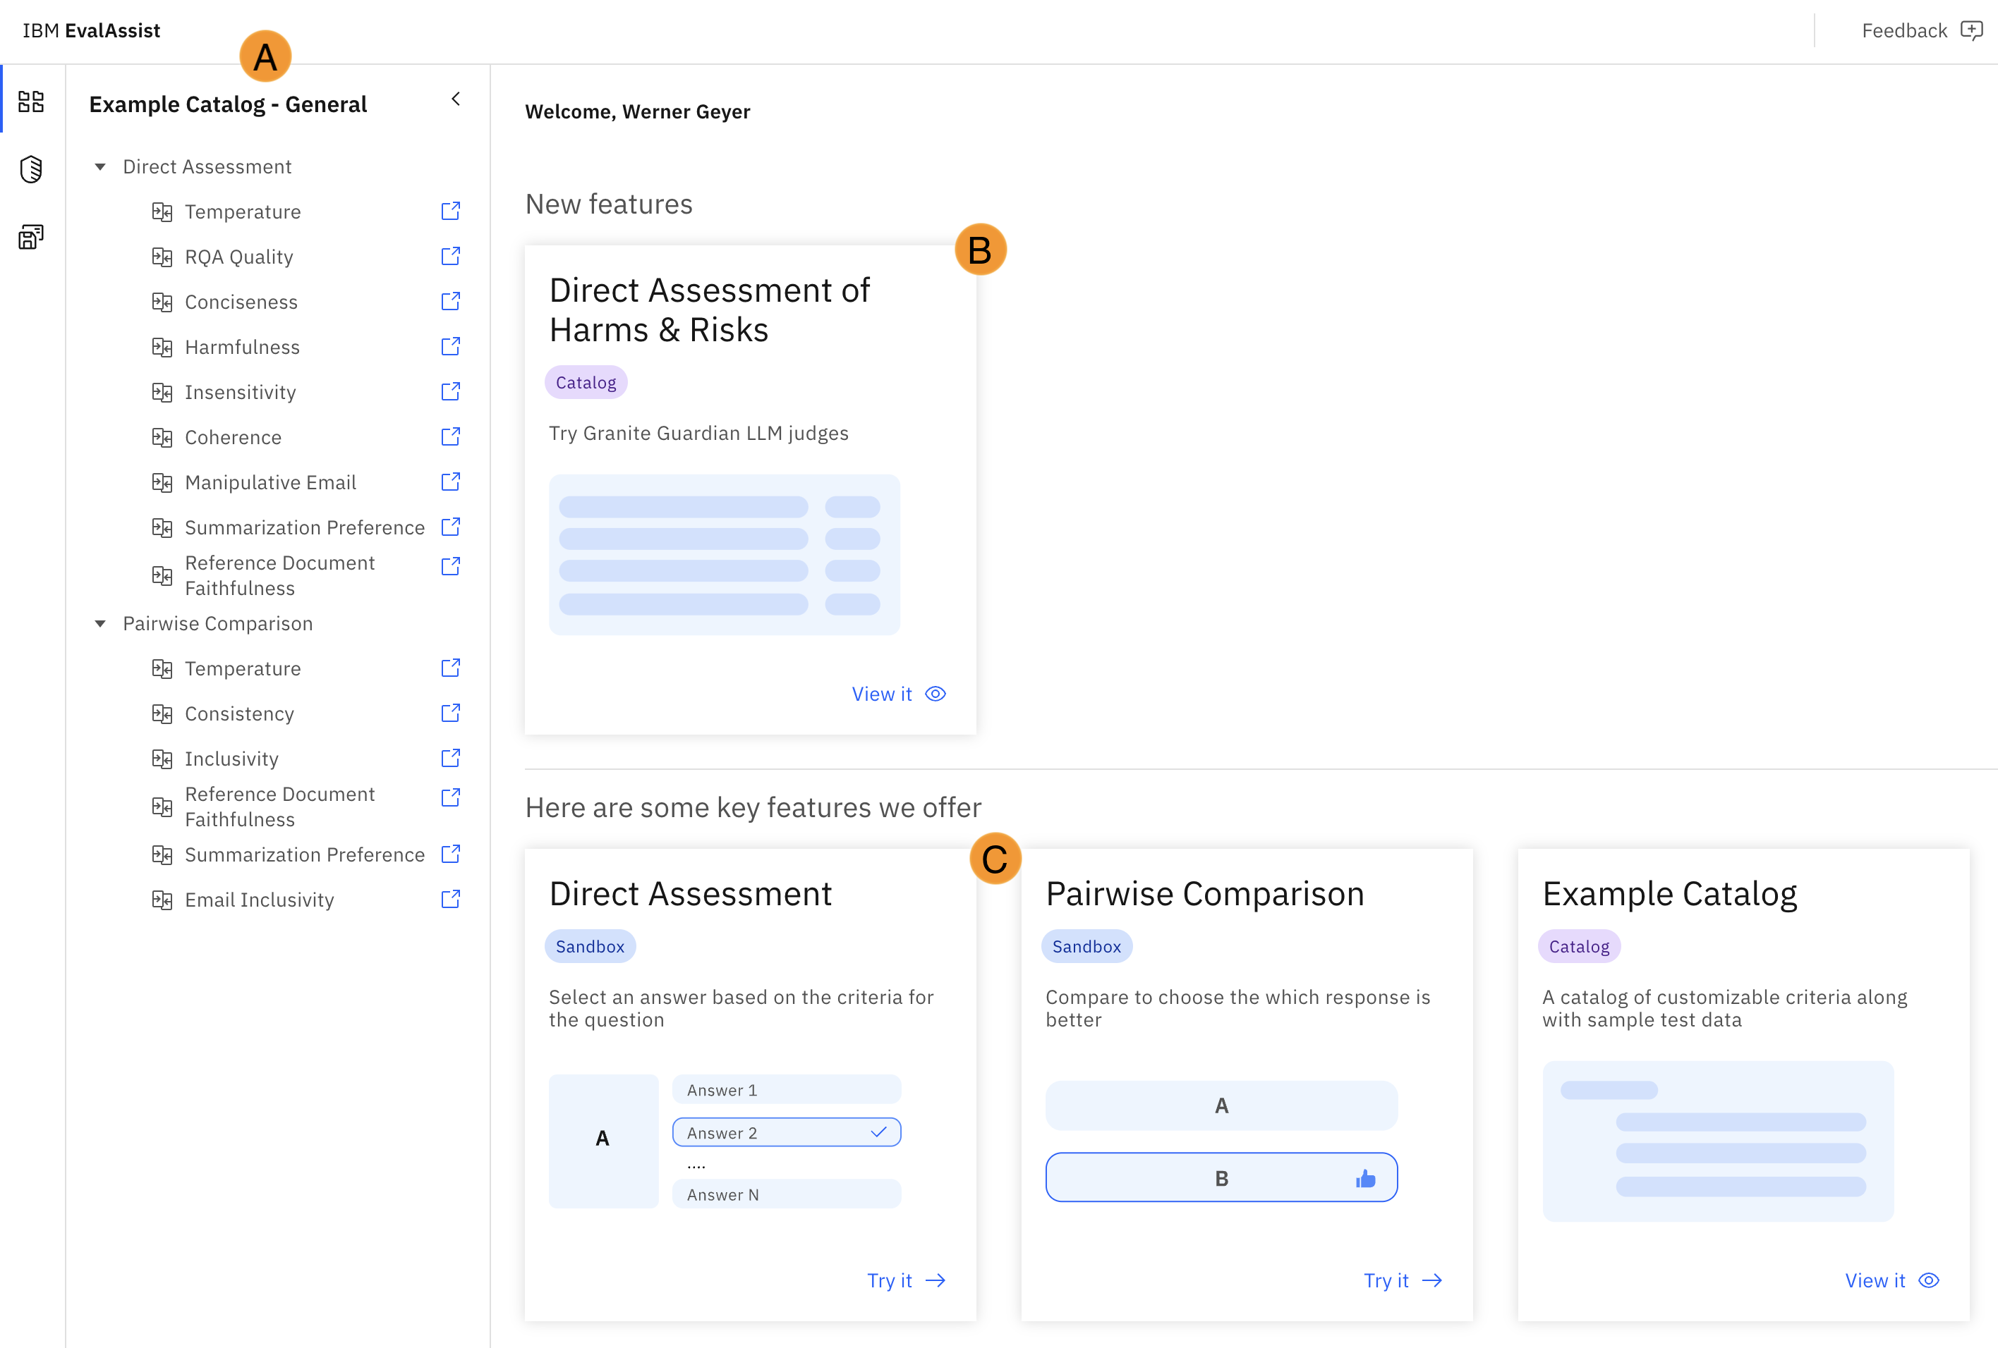Open the saved test cases sidebar icon
Viewport: 1998px width, 1348px height.
coord(31,236)
